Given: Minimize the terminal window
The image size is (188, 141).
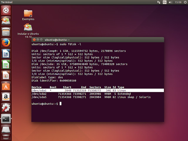Looking at the screenshot, I should point(38,40).
